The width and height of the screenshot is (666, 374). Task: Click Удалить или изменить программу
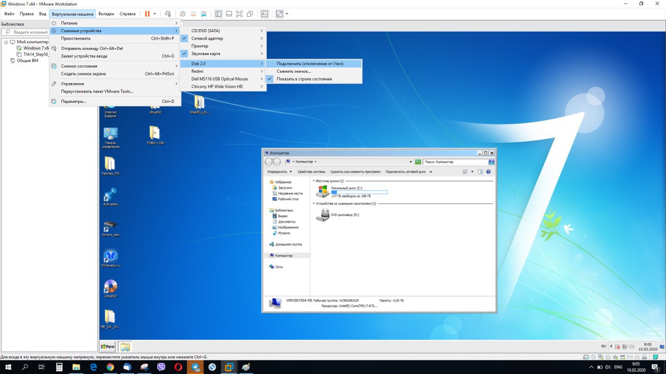(x=355, y=171)
